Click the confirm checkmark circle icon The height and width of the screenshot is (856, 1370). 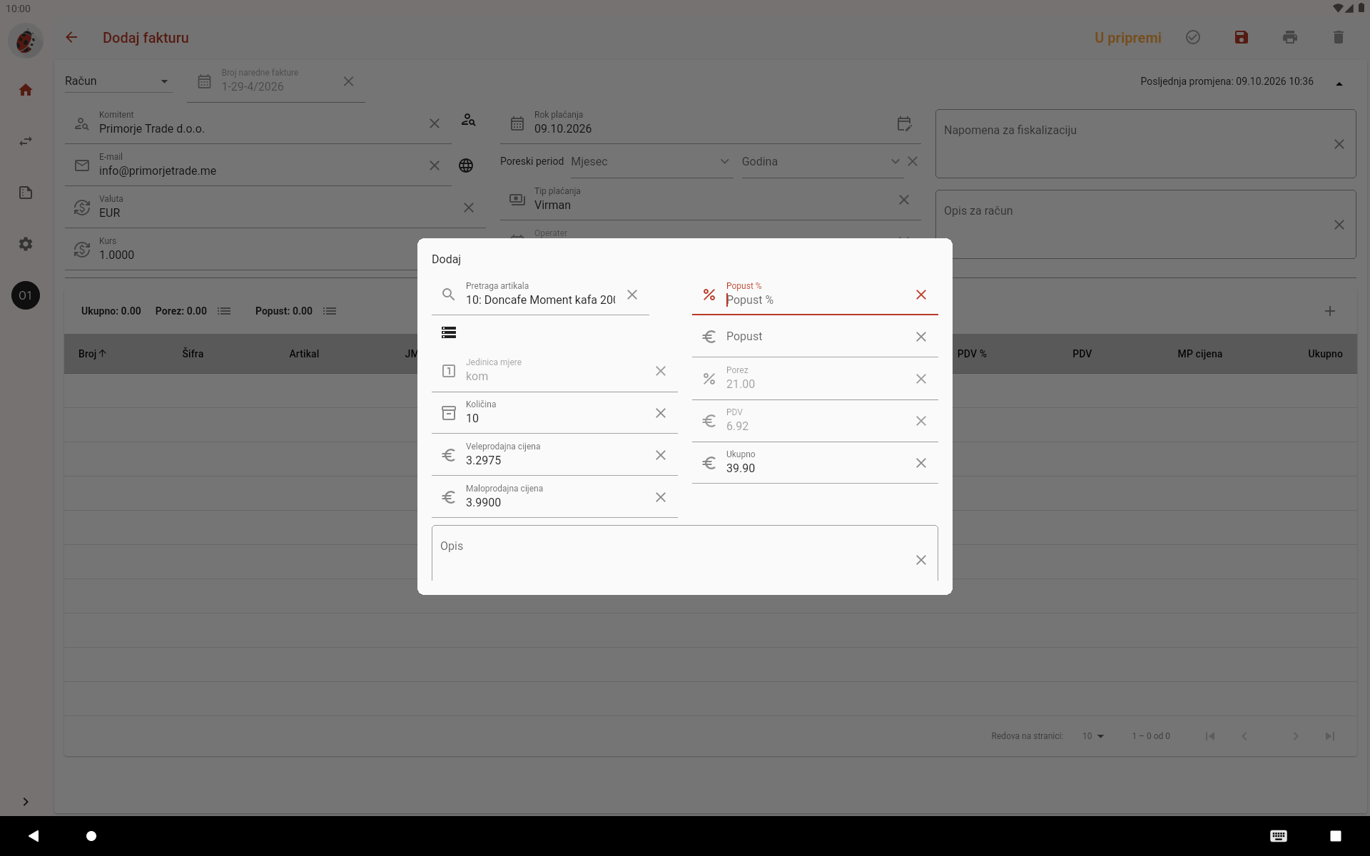[x=1193, y=38]
